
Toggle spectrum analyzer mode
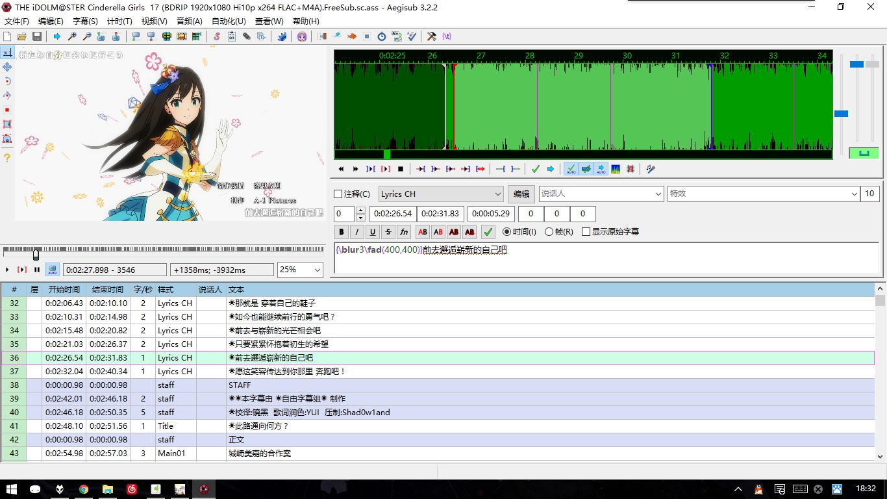[615, 169]
